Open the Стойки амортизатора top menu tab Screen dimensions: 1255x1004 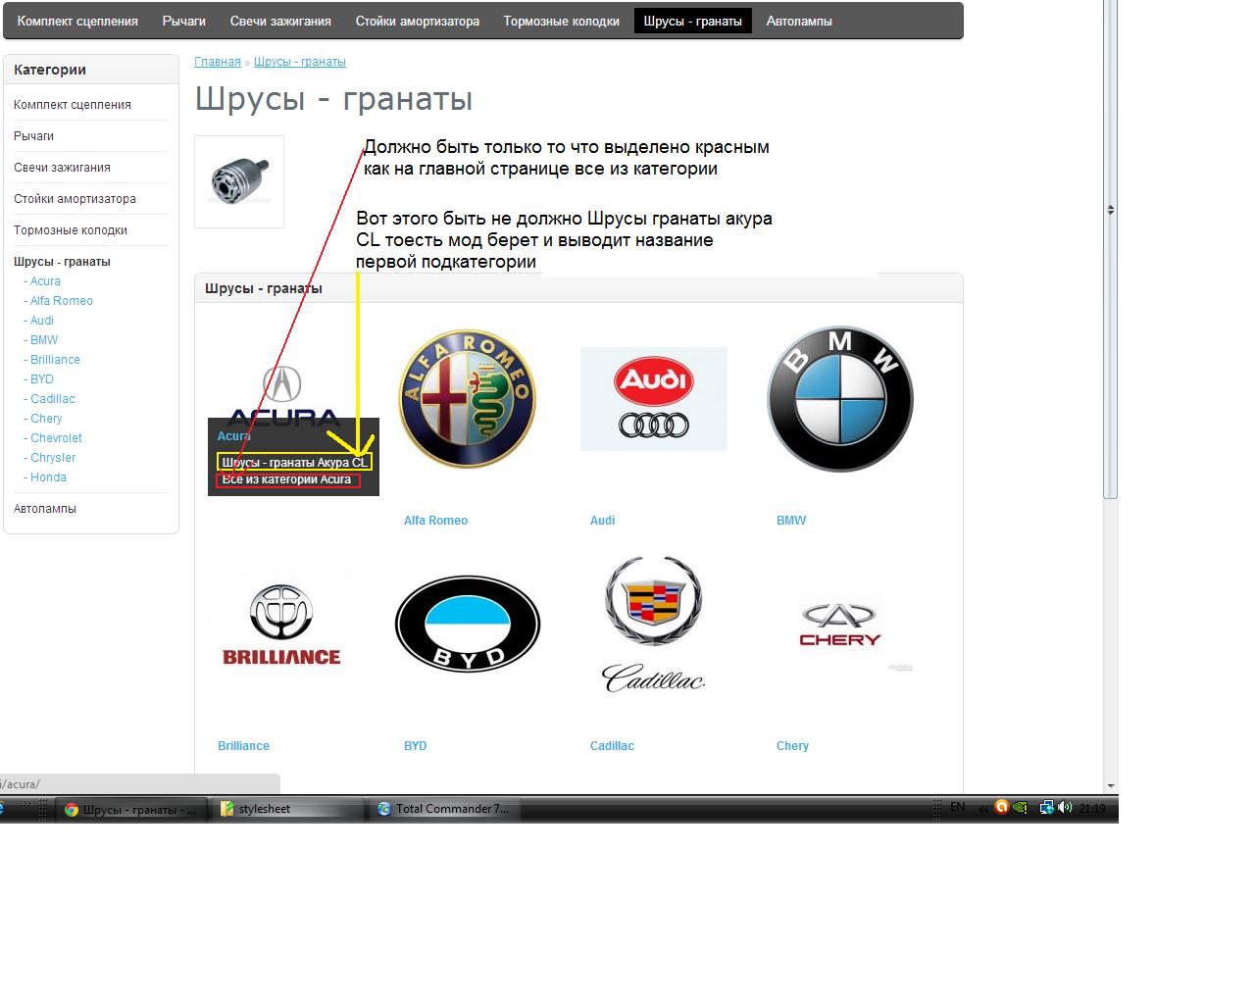tap(418, 21)
